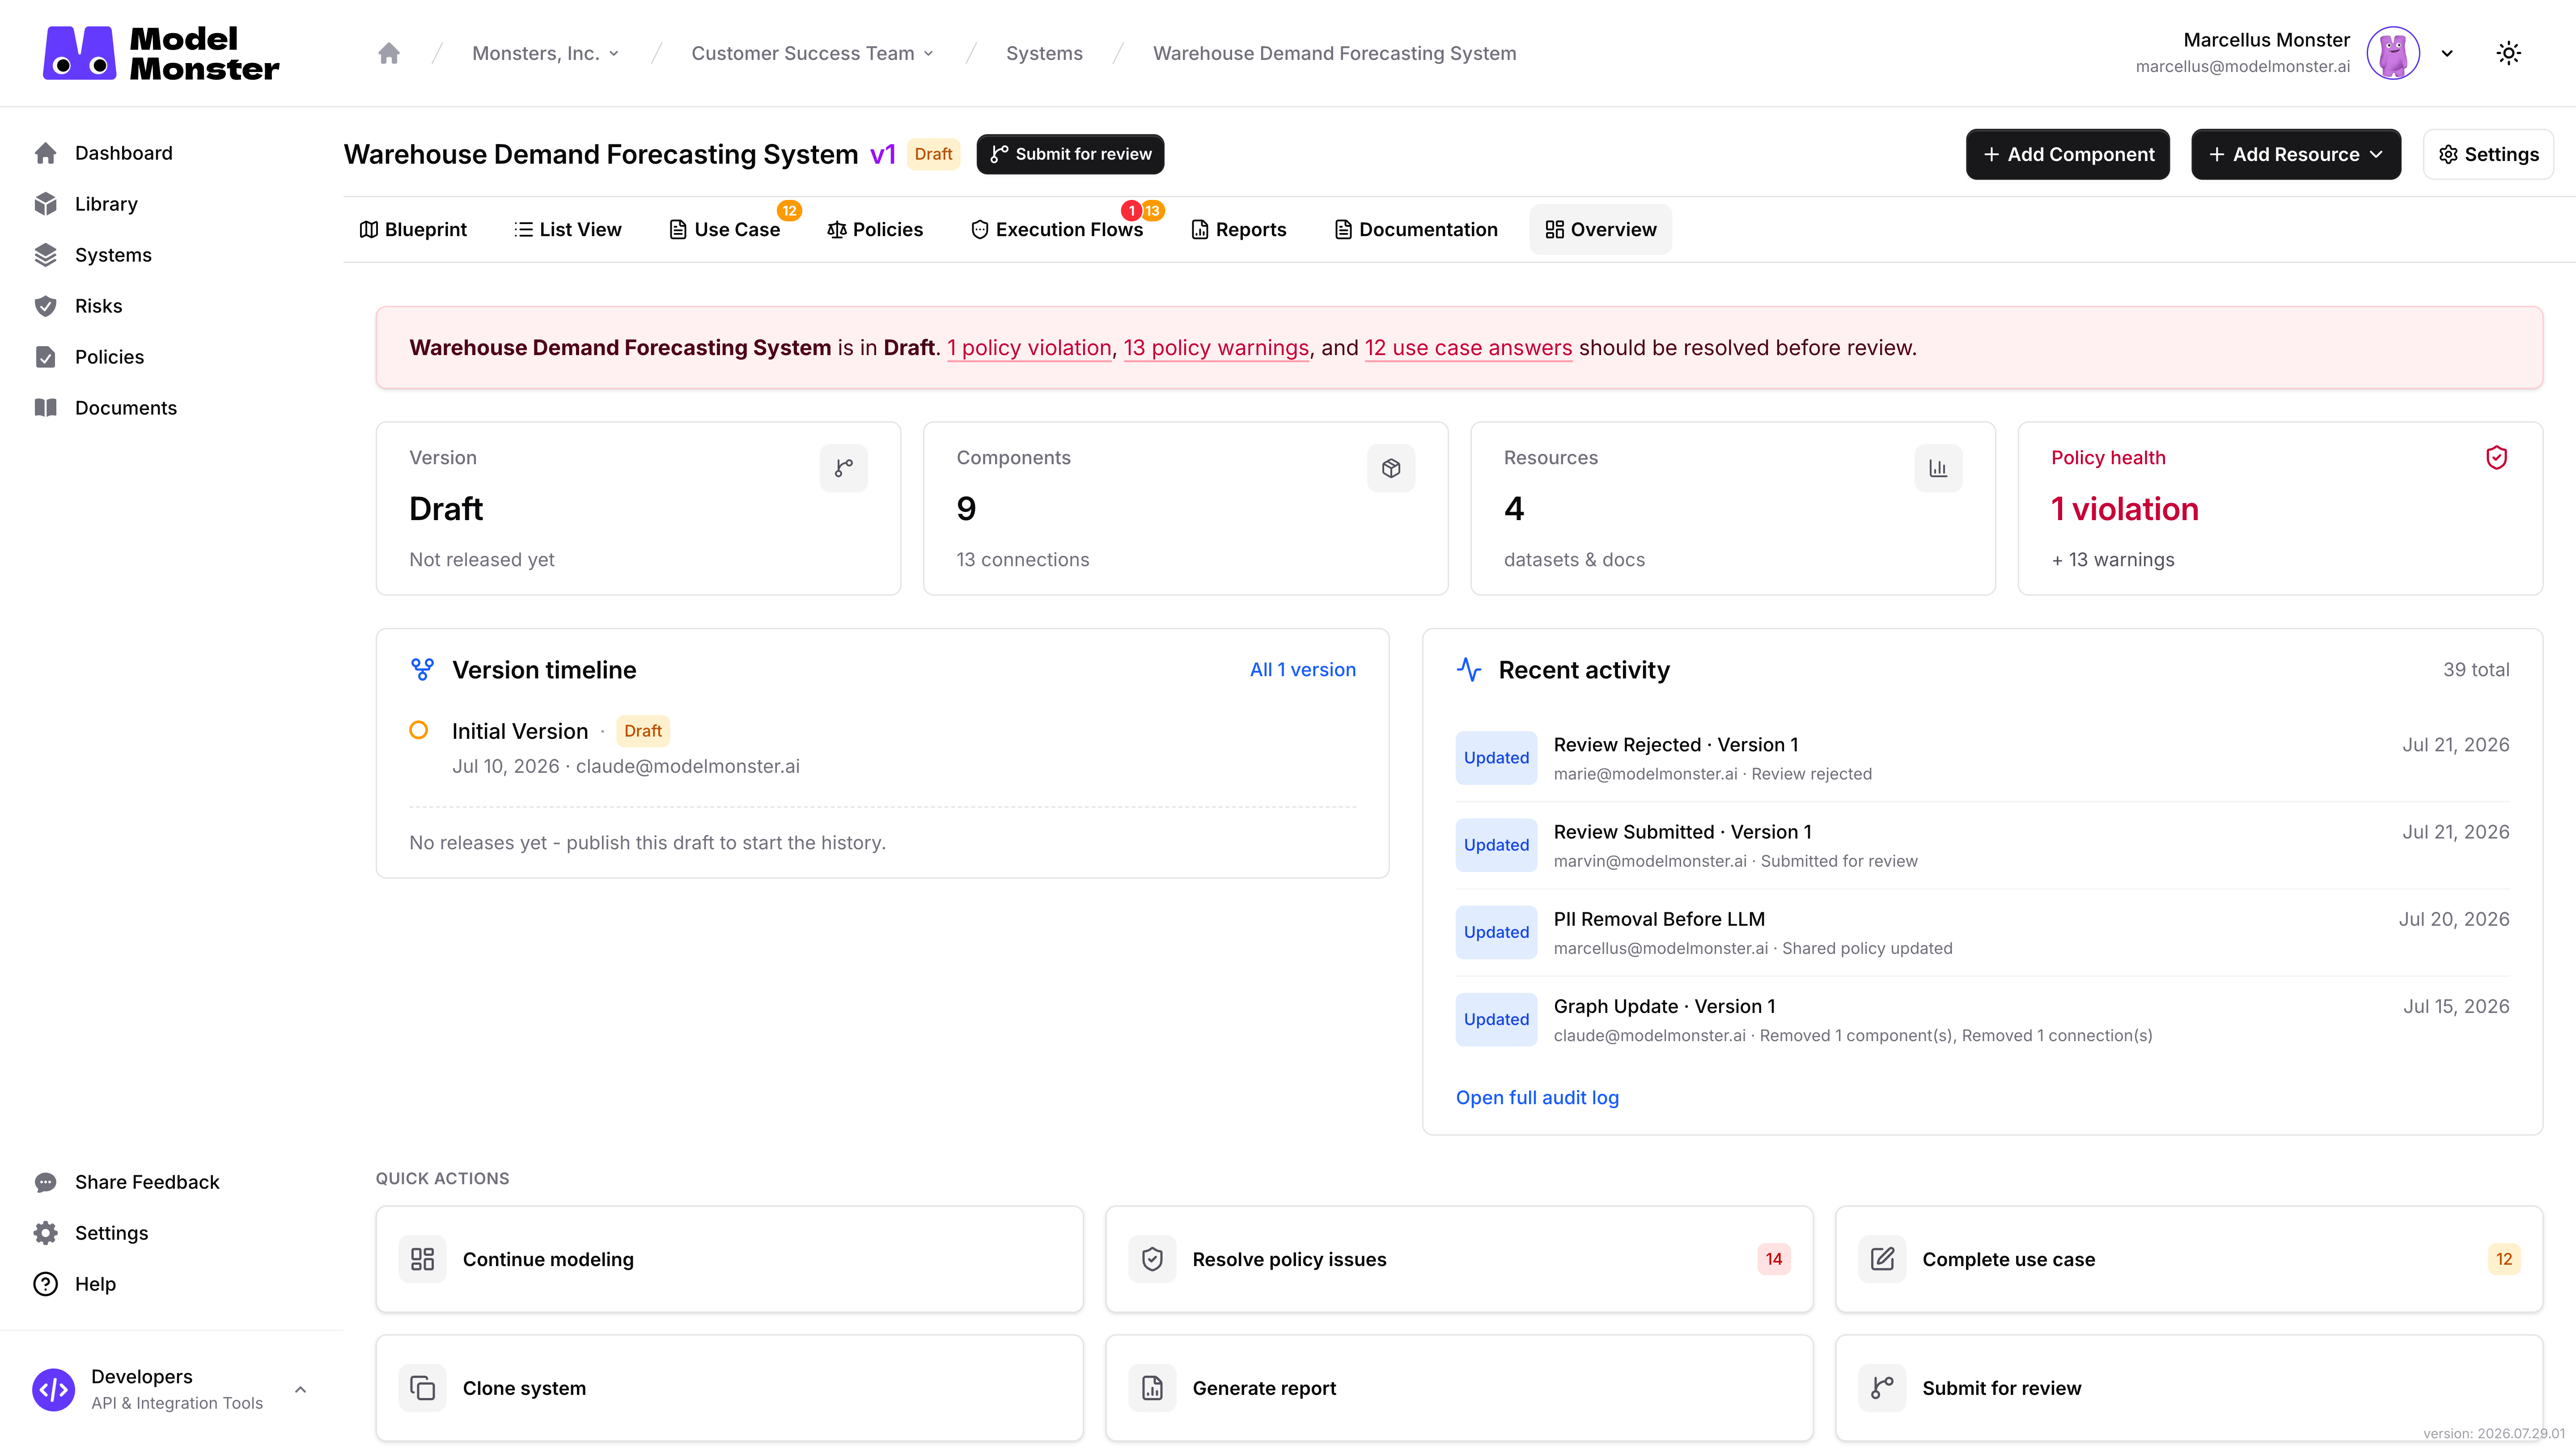2576x1449 pixels.
Task: Click Clone system copy icon
Action: [x=423, y=1388]
